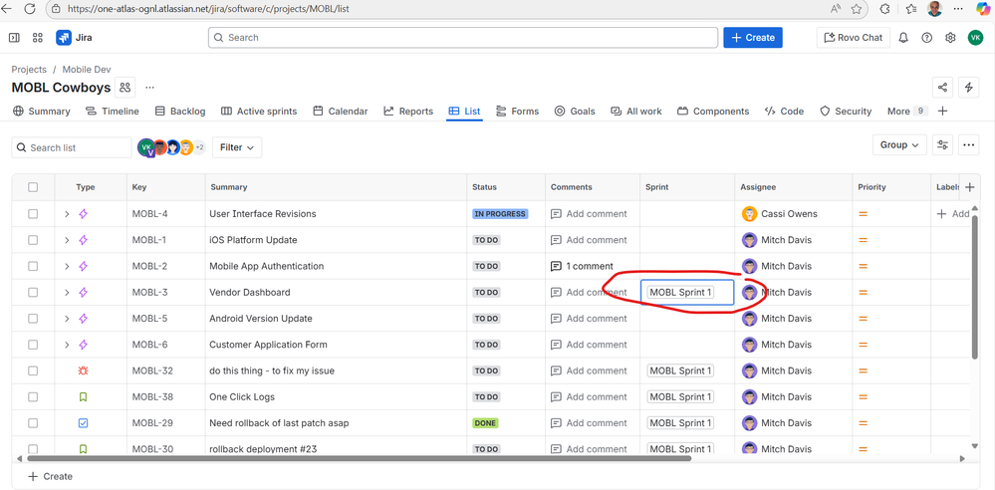
Task: Expand the MOBL-4 epic row
Action: point(67,214)
